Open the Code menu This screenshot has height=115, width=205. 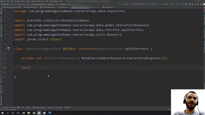pyautogui.click(x=23, y=1)
